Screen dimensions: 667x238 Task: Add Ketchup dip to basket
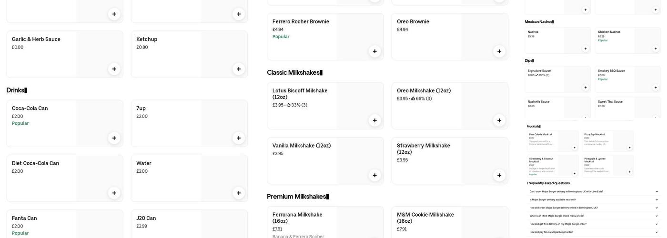tap(239, 69)
